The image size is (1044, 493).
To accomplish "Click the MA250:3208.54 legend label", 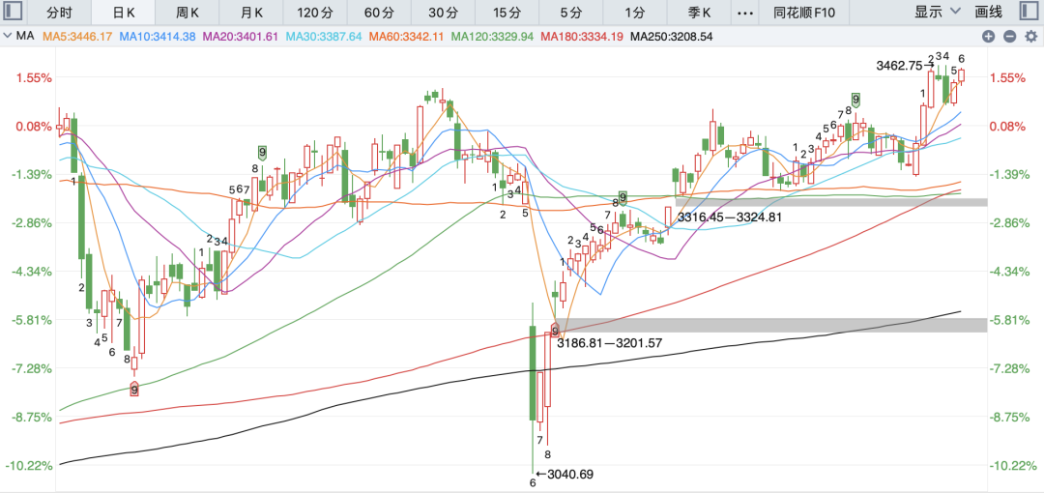I will 670,36.
